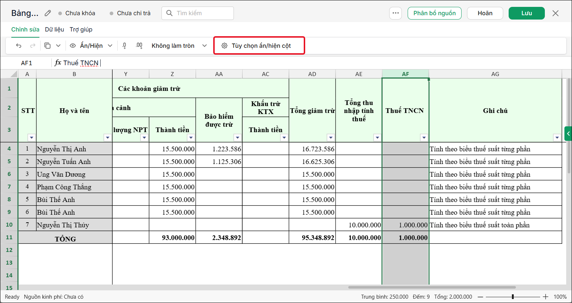
Task: Click the Chưa khóa status label
Action: click(80, 13)
